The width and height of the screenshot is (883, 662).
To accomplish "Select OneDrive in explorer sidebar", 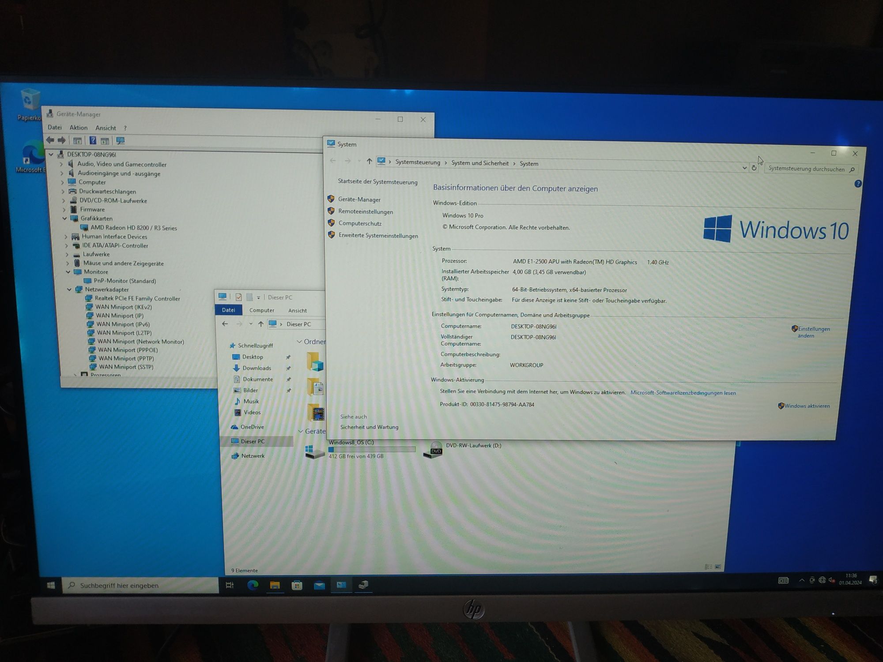I will point(252,427).
